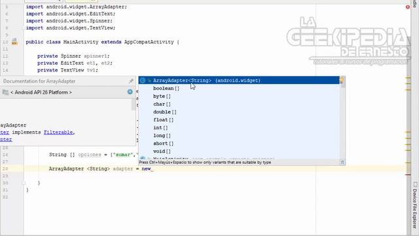
Task: Choose long[] in autocomplete popup
Action: [239, 136]
